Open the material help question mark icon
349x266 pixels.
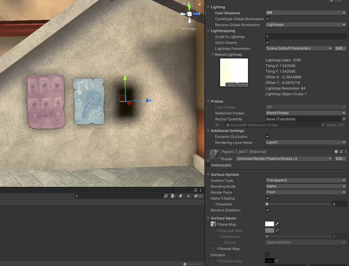pos(336,152)
